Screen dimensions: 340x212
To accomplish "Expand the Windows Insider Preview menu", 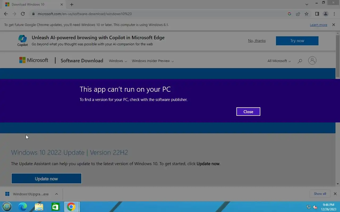I will (x=153, y=61).
